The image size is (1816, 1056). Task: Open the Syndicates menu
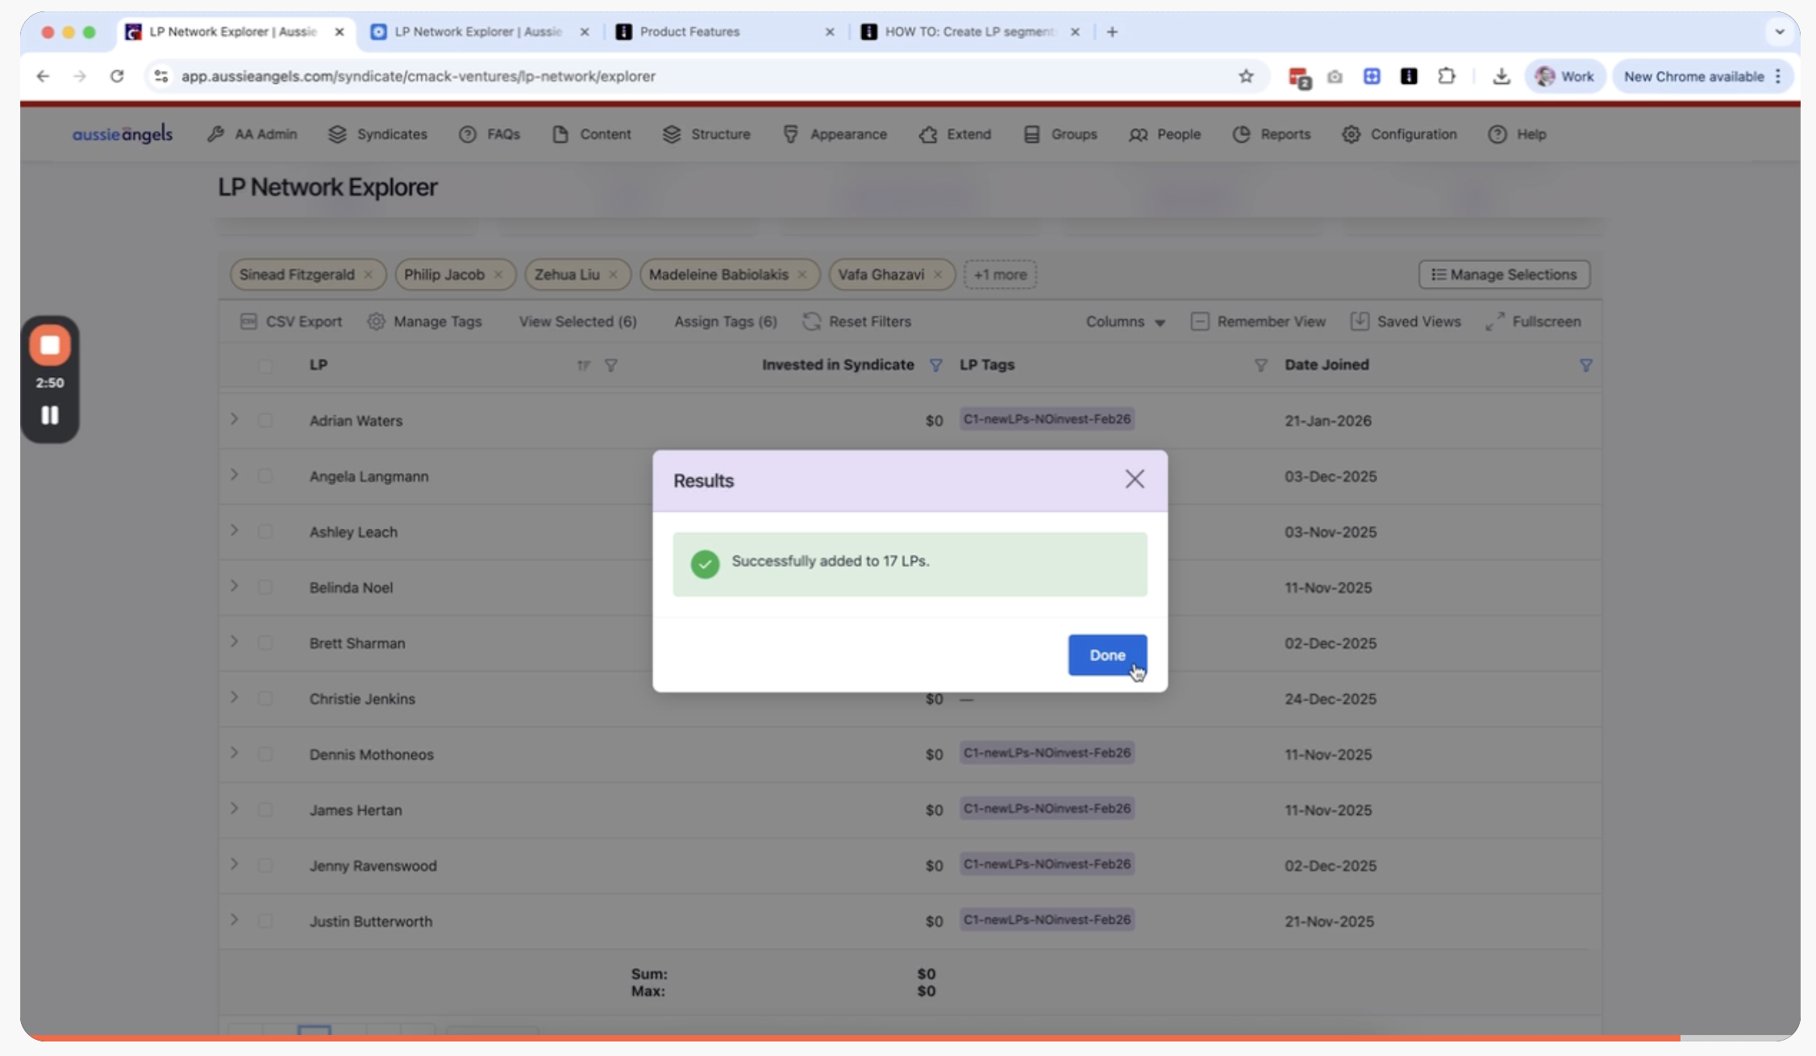(378, 134)
